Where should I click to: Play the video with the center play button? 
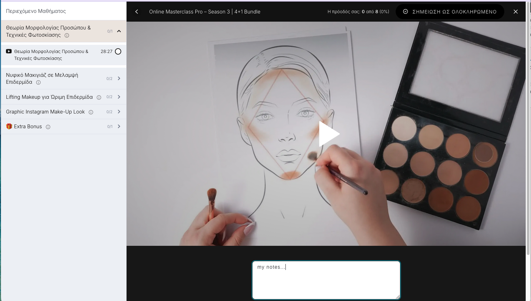[x=328, y=134]
